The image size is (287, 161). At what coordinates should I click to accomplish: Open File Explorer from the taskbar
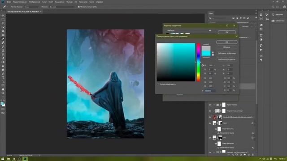(x=9, y=159)
